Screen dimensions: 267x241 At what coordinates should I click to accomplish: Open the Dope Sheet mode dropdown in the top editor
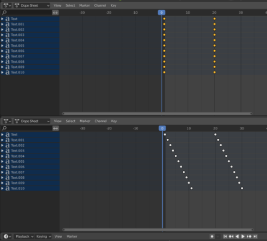(32, 5)
